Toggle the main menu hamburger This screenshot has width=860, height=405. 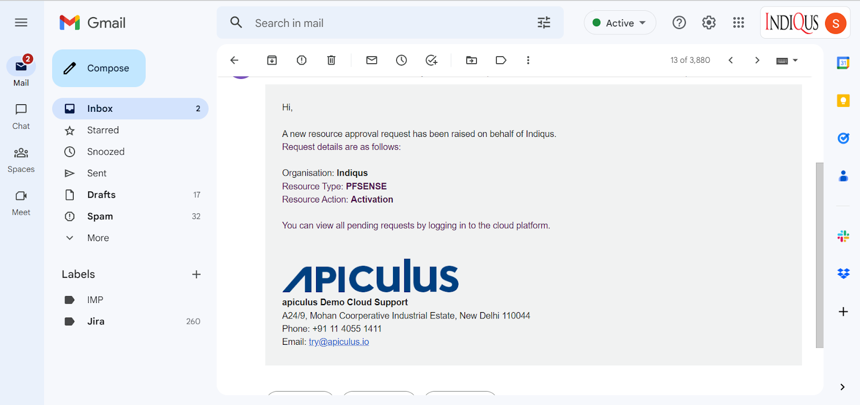point(21,23)
